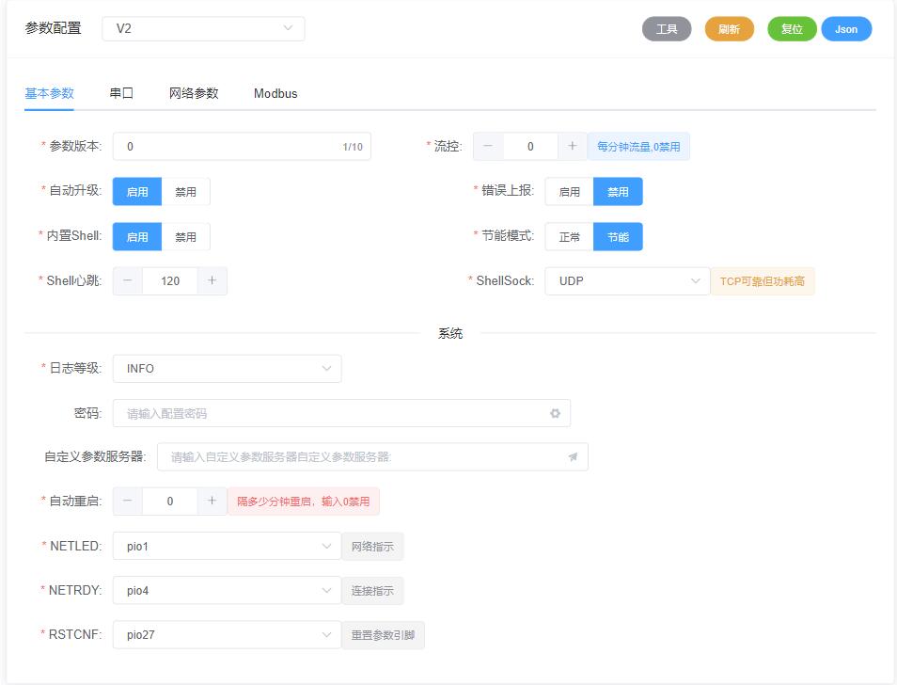Expand the ShellSock UDP dropdown

627,280
